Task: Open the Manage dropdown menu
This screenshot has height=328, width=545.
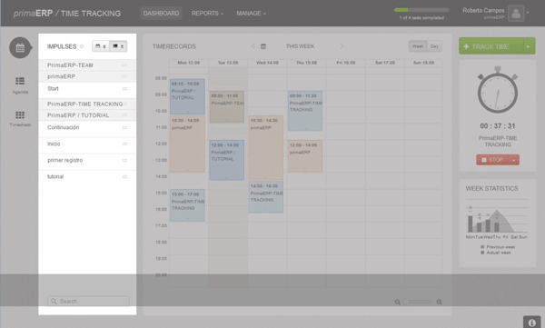Action: coord(251,14)
